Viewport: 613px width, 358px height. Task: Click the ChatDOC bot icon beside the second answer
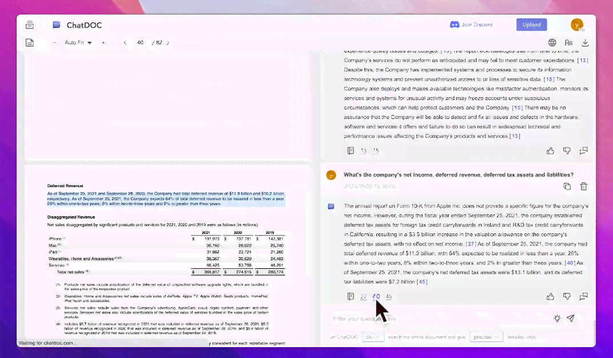pyautogui.click(x=331, y=206)
